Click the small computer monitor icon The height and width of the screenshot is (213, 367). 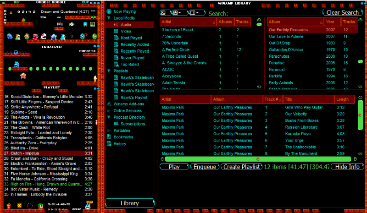point(93,24)
